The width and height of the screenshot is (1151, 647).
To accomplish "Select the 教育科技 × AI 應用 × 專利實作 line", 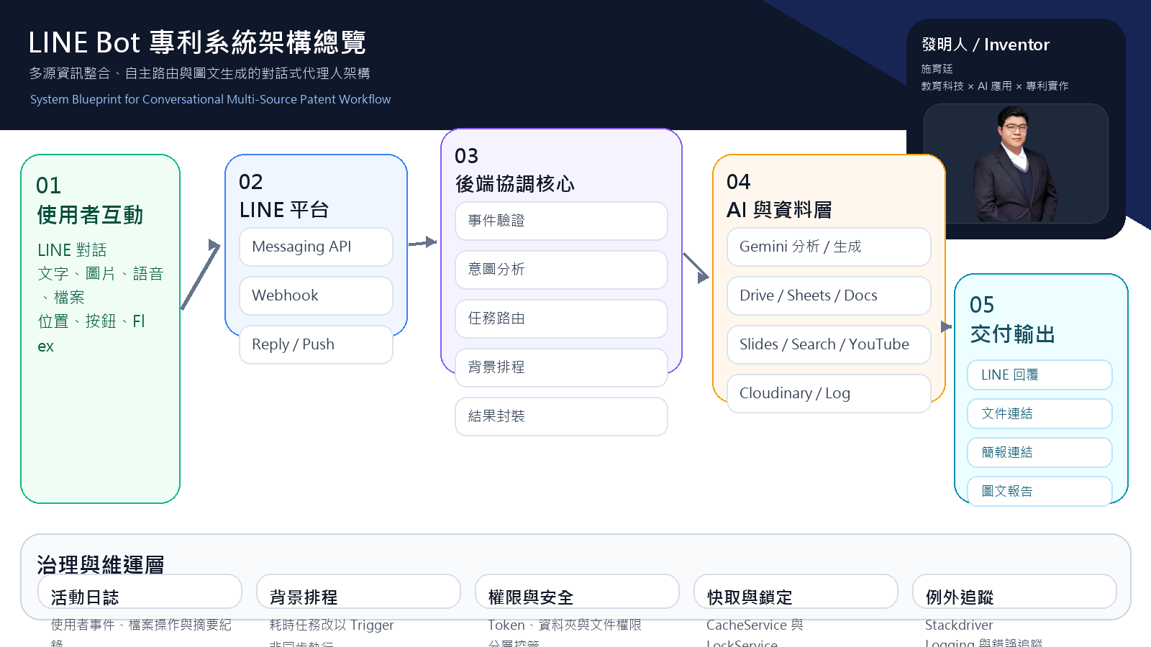I will (995, 86).
